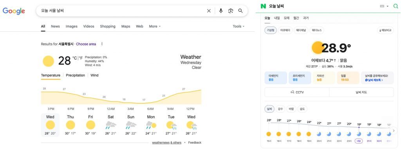Click the Google magnifier search icon
The width and height of the screenshot is (401, 150).
(240, 11)
